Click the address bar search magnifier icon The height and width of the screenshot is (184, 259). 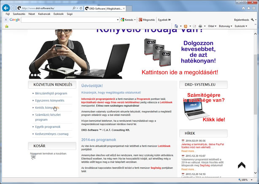pyautogui.click(x=74, y=8)
